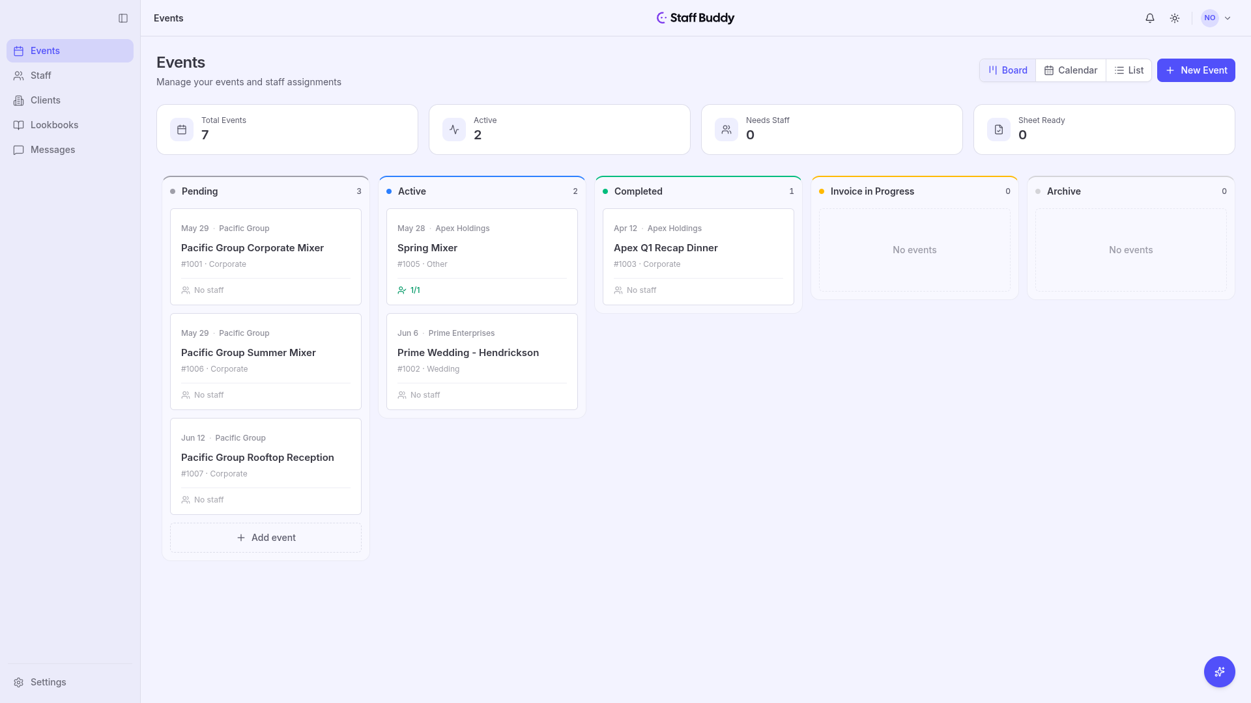Open Apex Q1 Recap Dinner card
This screenshot has width=1251, height=703.
pyautogui.click(x=698, y=256)
